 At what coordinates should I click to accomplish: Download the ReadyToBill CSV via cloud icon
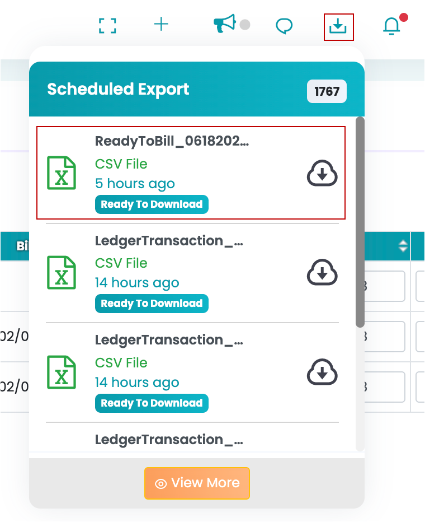pyautogui.click(x=322, y=174)
